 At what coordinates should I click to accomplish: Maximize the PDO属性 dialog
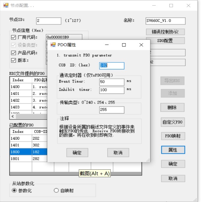pos(124,45)
